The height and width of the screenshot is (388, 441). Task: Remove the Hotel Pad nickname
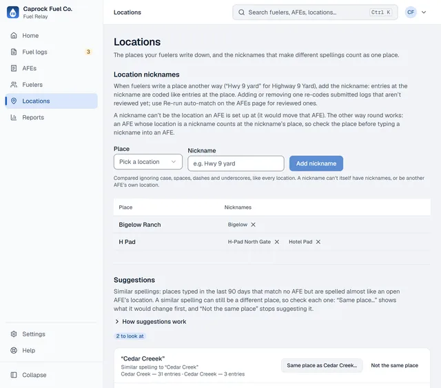coord(318,242)
